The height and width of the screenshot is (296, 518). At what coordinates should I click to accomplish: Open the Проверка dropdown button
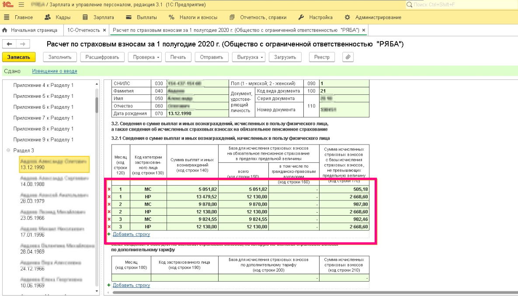[x=146, y=57]
